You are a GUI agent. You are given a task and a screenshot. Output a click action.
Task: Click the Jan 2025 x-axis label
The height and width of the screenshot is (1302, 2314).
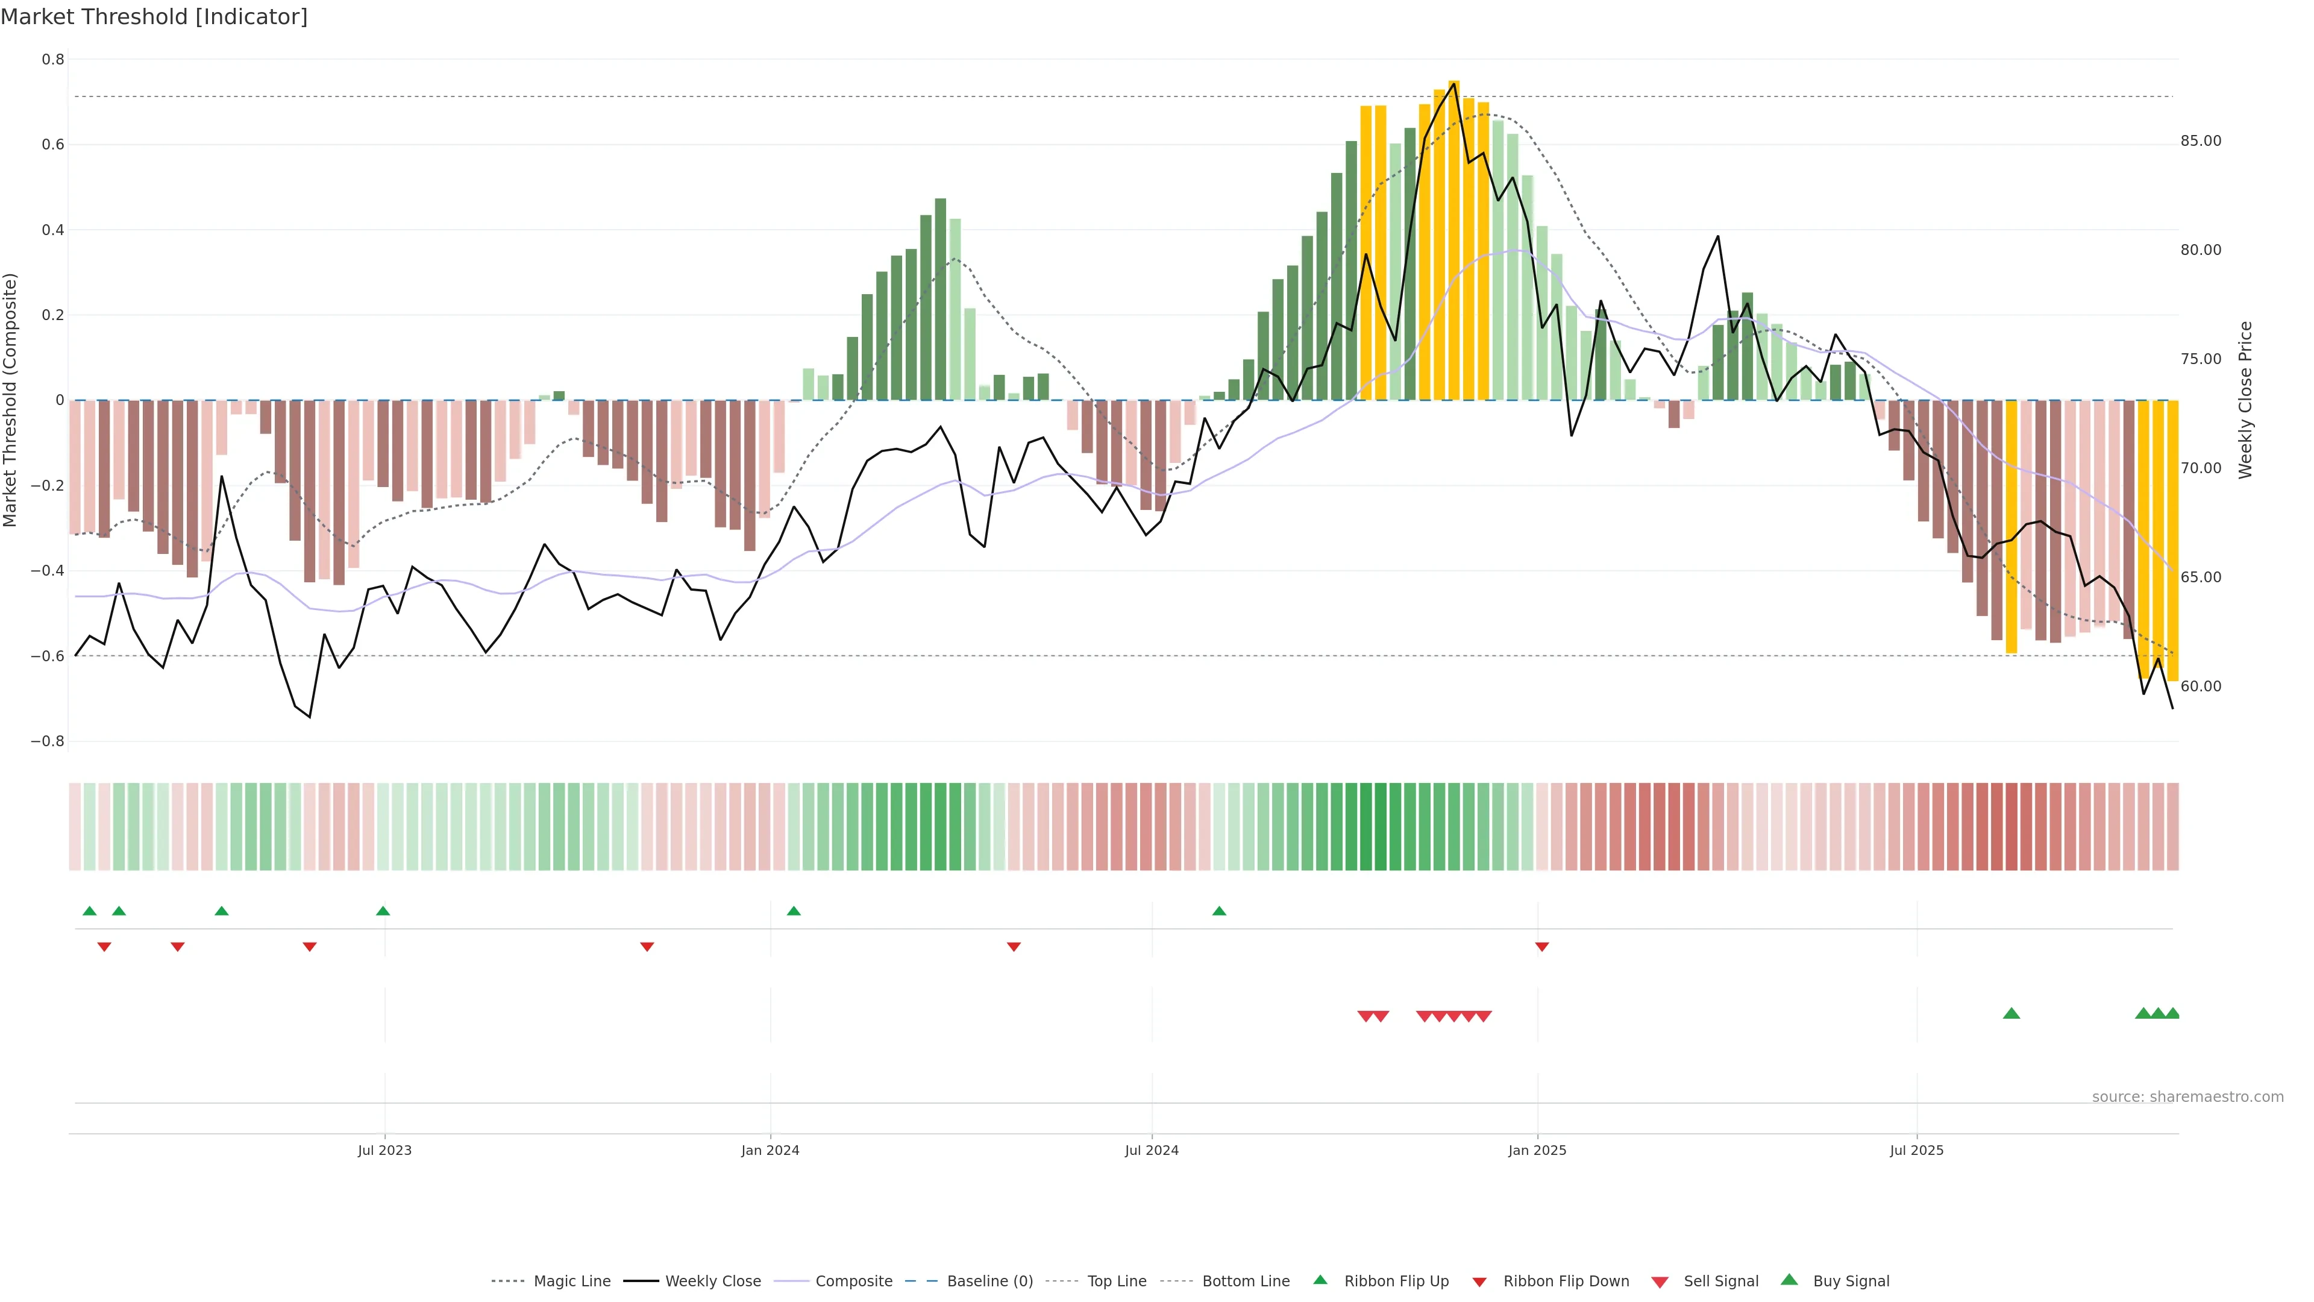pos(1537,1150)
